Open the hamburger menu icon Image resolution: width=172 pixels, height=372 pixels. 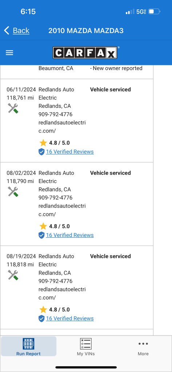tap(9, 53)
